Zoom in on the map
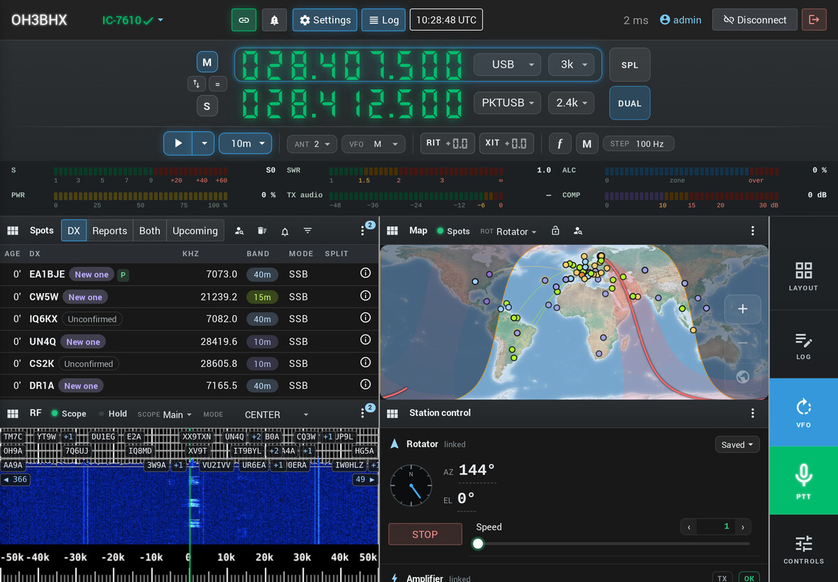Screen dimensions: 838x582 click(743, 309)
